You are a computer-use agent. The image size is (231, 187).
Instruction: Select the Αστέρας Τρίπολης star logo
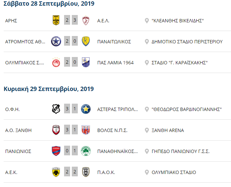86,109
